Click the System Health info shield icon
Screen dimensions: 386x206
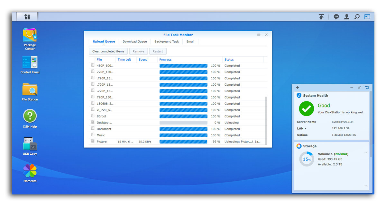(299, 95)
